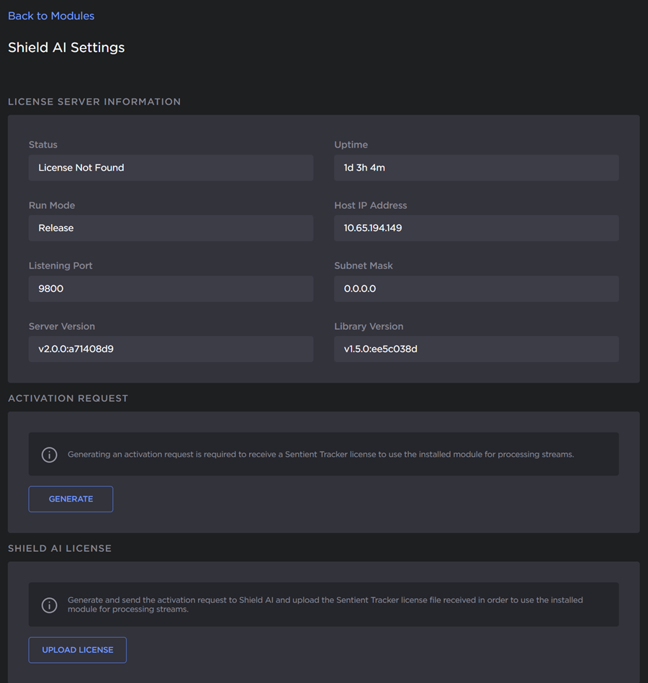Image resolution: width=648 pixels, height=683 pixels.
Task: Select the Run Mode field showing Release
Action: pos(171,228)
